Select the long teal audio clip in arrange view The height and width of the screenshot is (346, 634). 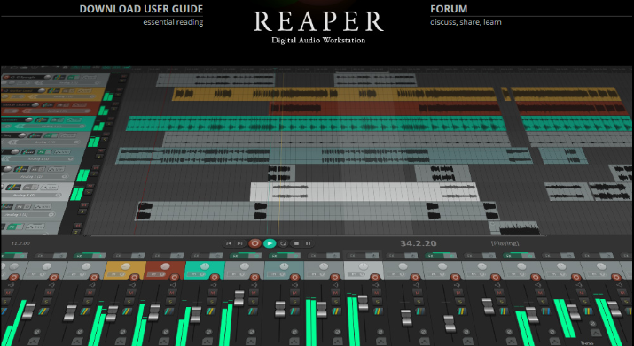pyautogui.click(x=316, y=124)
